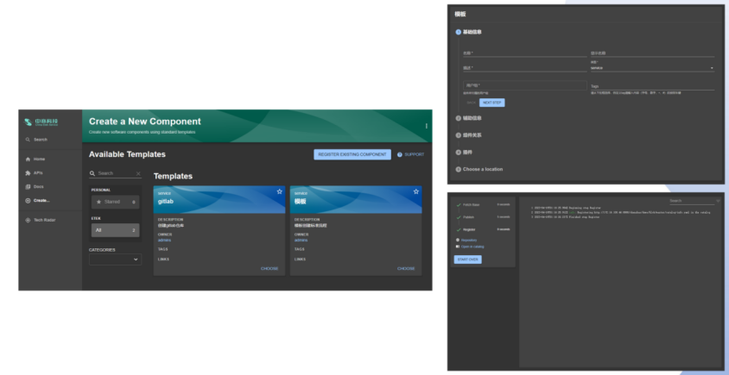This screenshot has height=375, width=729.
Task: Open Create in the sidebar menu
Action: coord(41,201)
